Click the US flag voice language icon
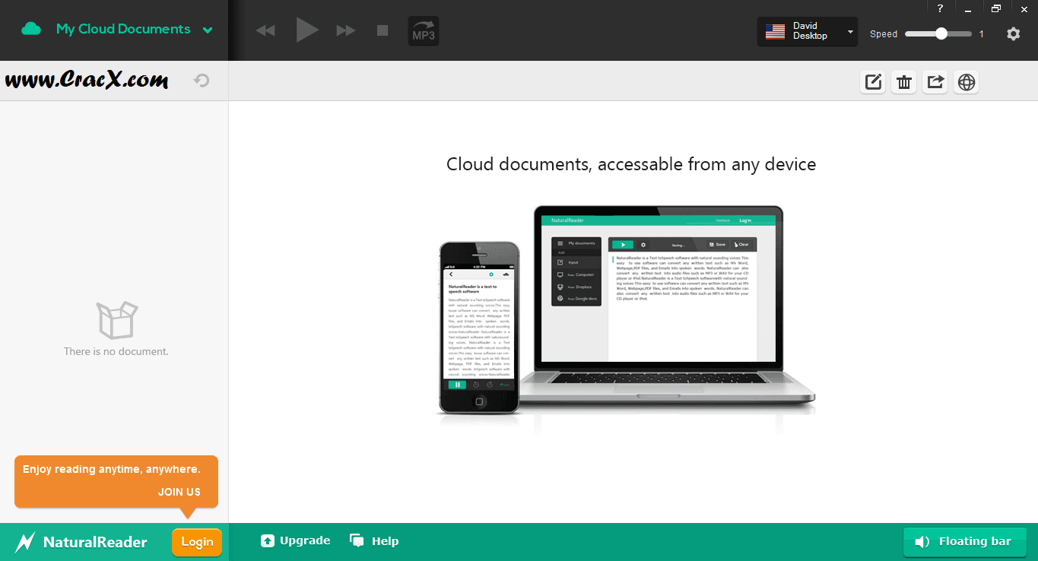1038x561 pixels. 775,31
